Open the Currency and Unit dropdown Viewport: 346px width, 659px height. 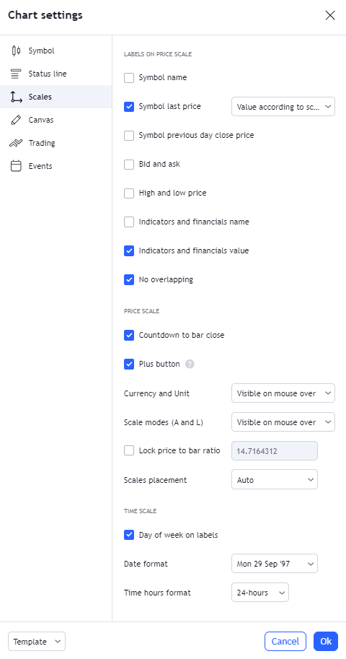point(283,393)
